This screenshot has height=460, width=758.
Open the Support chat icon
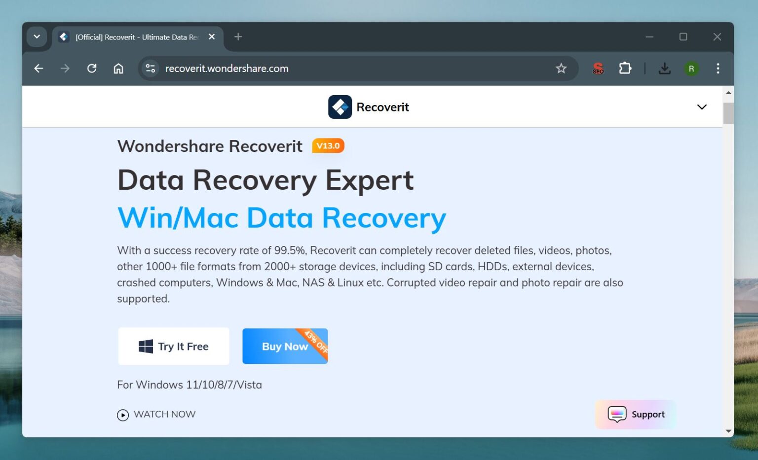616,414
